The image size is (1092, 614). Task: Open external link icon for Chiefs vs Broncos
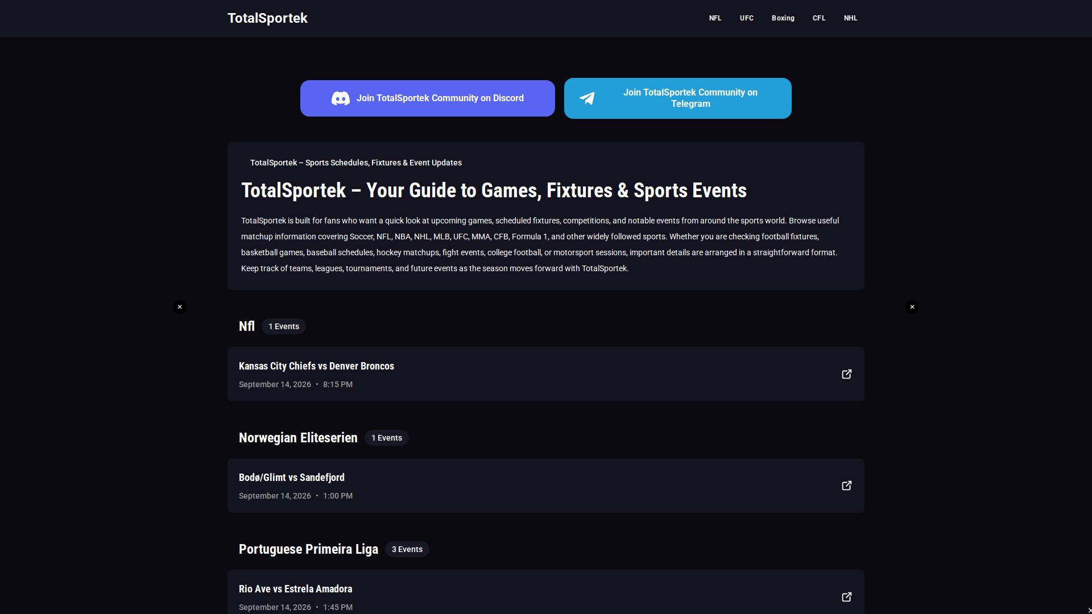point(847,374)
